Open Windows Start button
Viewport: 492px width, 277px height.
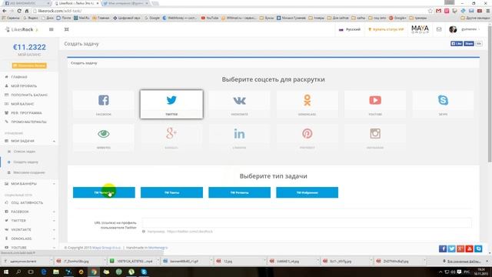[x=5, y=272]
